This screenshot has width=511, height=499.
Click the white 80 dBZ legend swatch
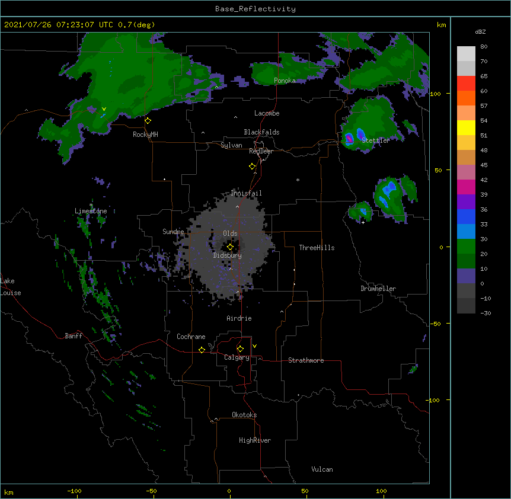click(x=466, y=54)
